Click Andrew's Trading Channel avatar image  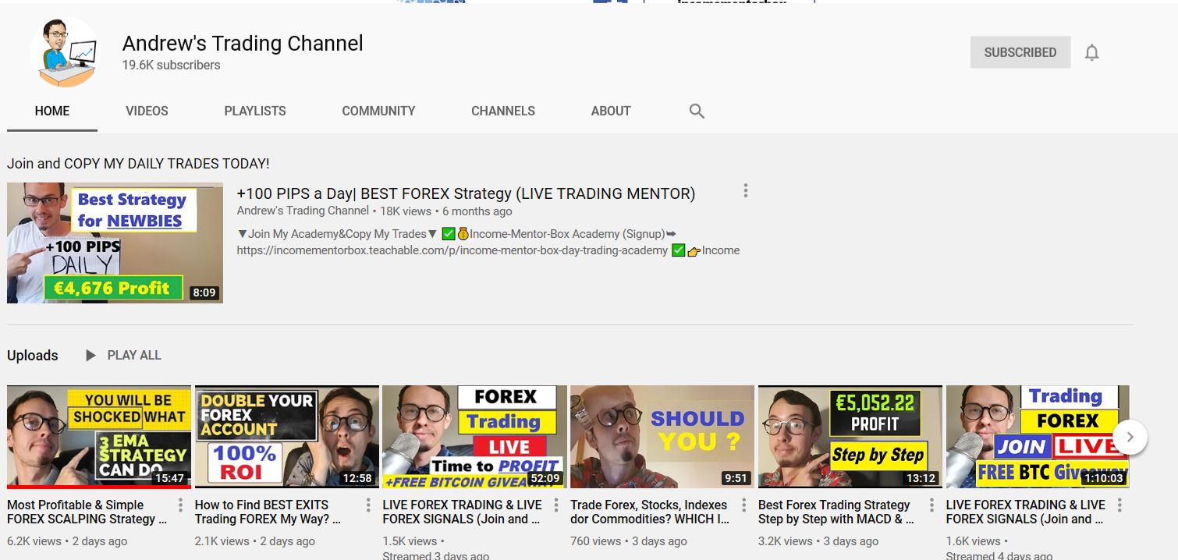pos(66,51)
